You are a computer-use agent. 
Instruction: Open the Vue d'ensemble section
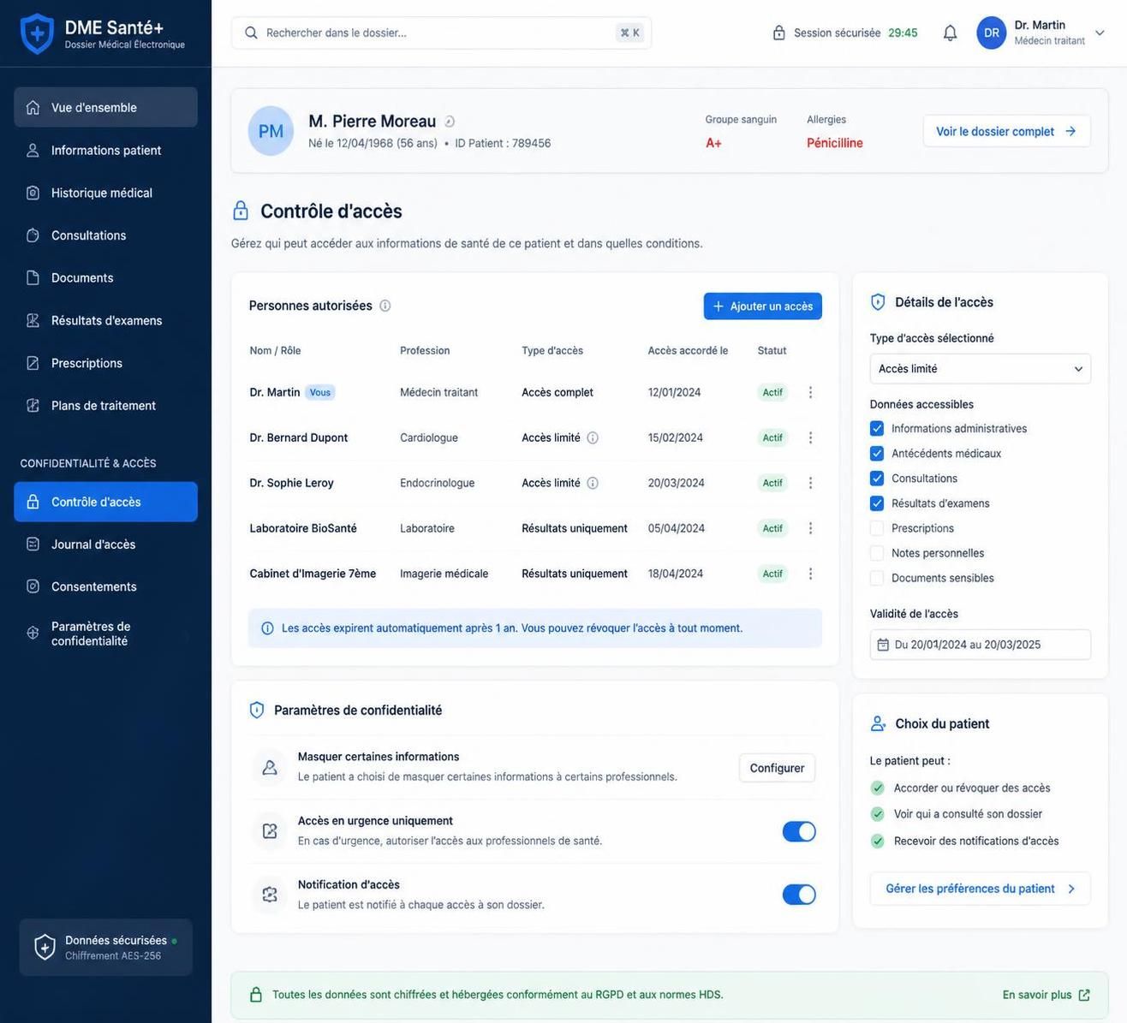pyautogui.click(x=105, y=107)
